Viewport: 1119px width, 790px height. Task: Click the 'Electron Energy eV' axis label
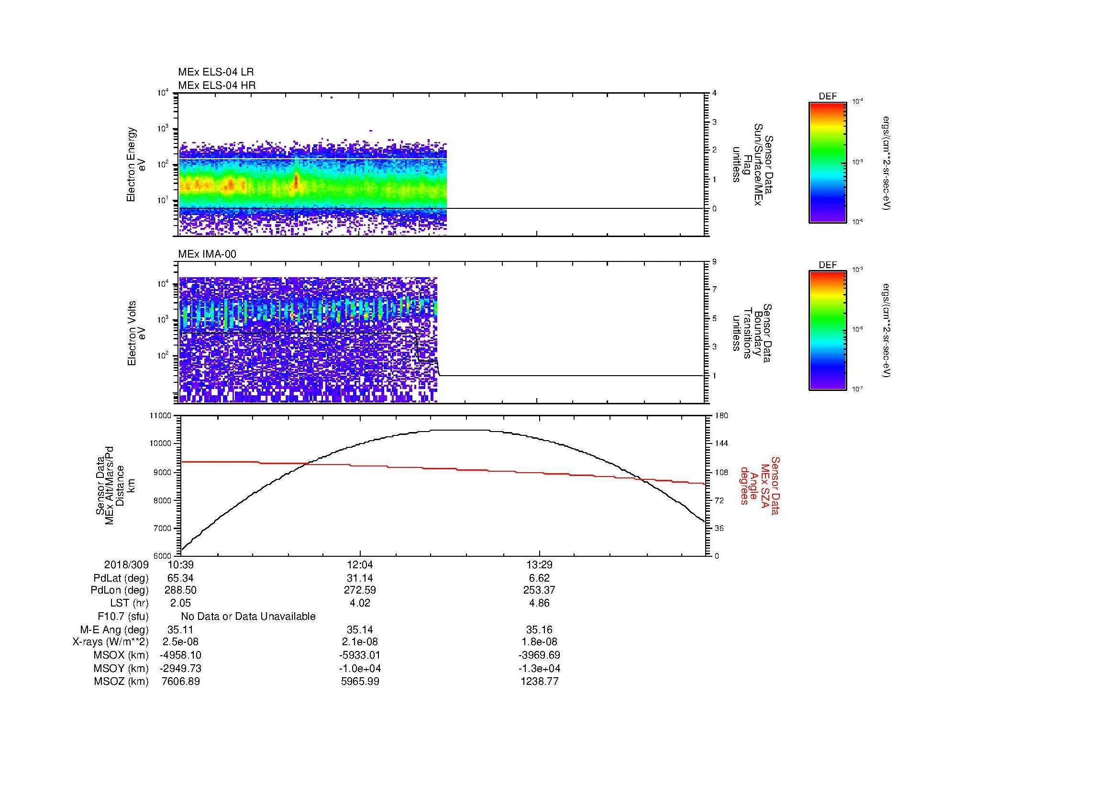(x=136, y=164)
